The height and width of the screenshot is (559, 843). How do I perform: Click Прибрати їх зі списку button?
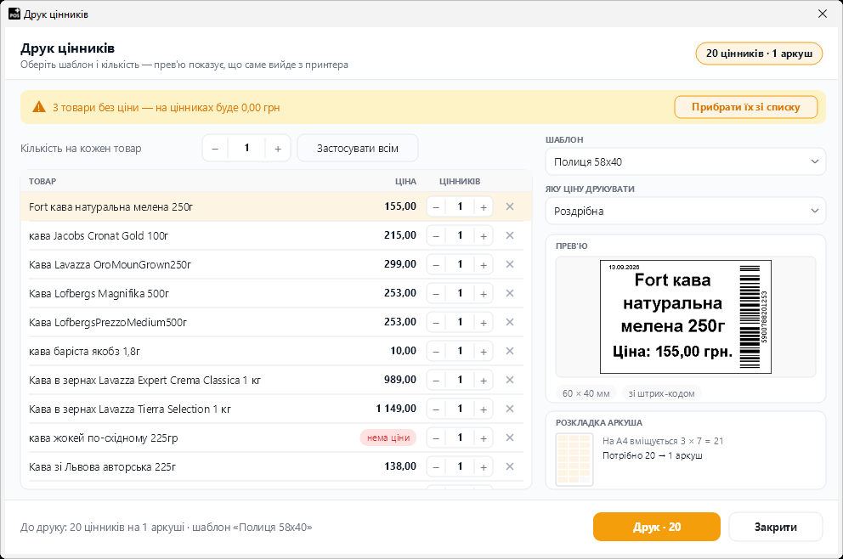(x=745, y=107)
